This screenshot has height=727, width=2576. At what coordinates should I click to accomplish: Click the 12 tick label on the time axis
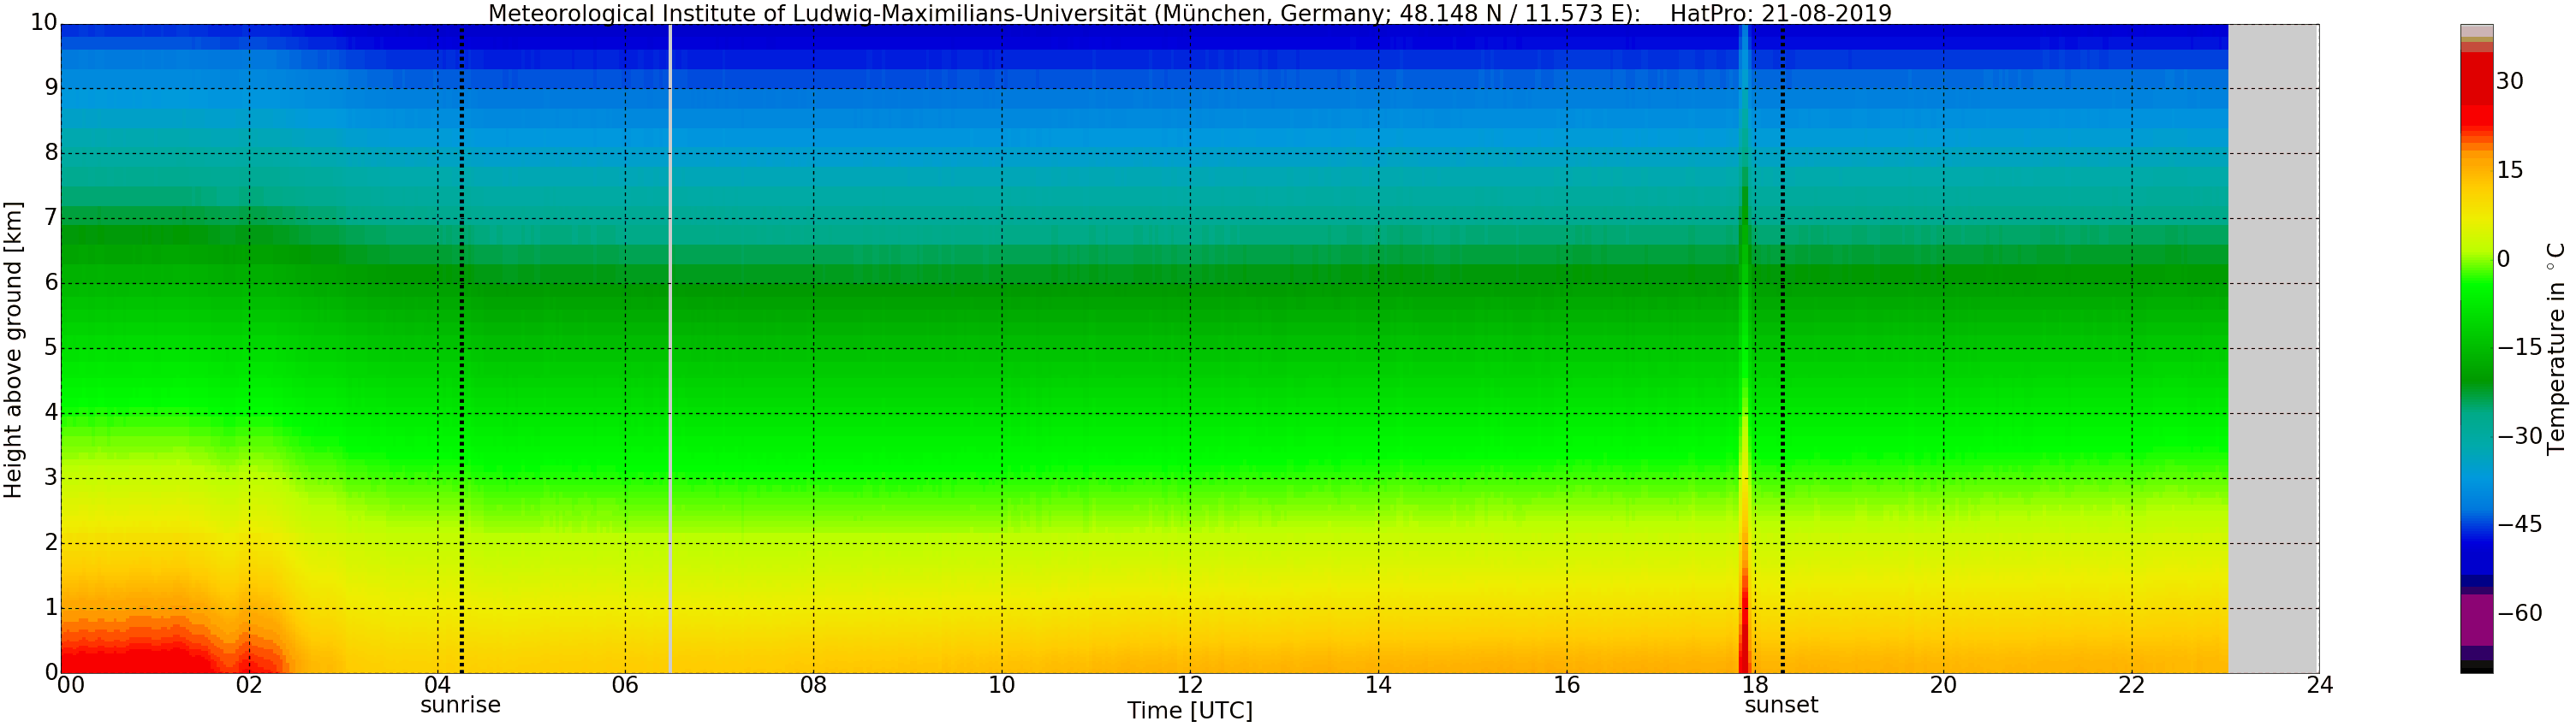tap(1189, 685)
